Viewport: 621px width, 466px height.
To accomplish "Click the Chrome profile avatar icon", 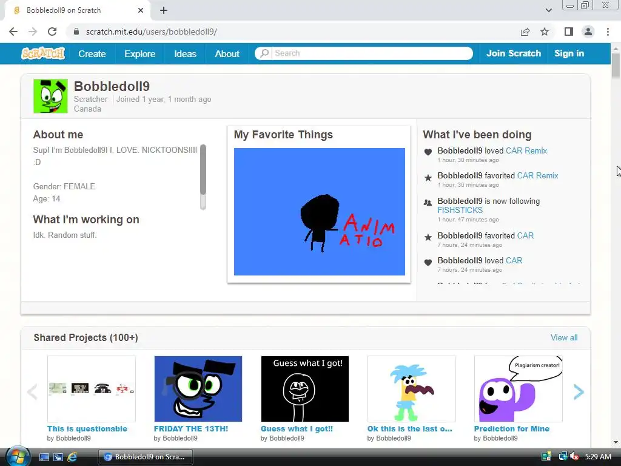I will tap(588, 32).
